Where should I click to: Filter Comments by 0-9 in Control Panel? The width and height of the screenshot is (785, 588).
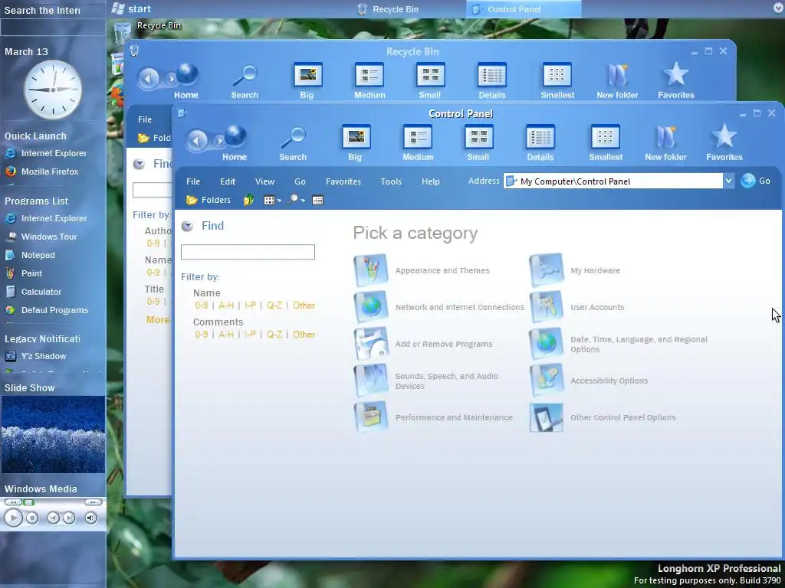202,334
